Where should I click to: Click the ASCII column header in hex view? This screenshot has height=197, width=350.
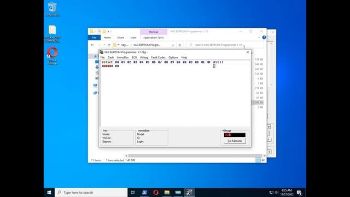click(x=218, y=62)
